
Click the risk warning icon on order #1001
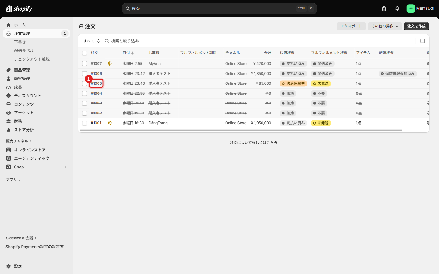point(110,123)
